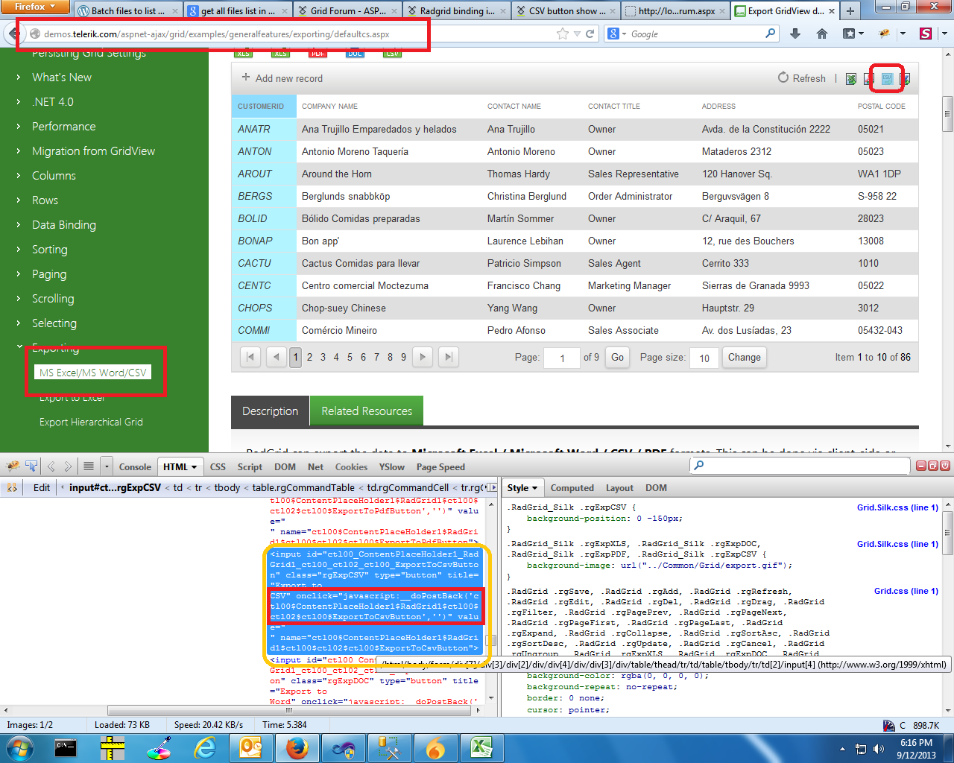
Task: Click Firefox downloads arrow icon
Action: (x=795, y=34)
